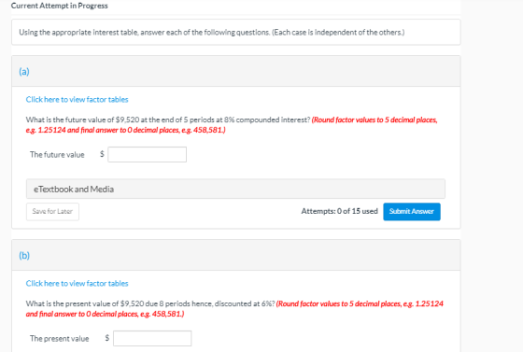Click the present value of $9,520 question text

(x=150, y=303)
